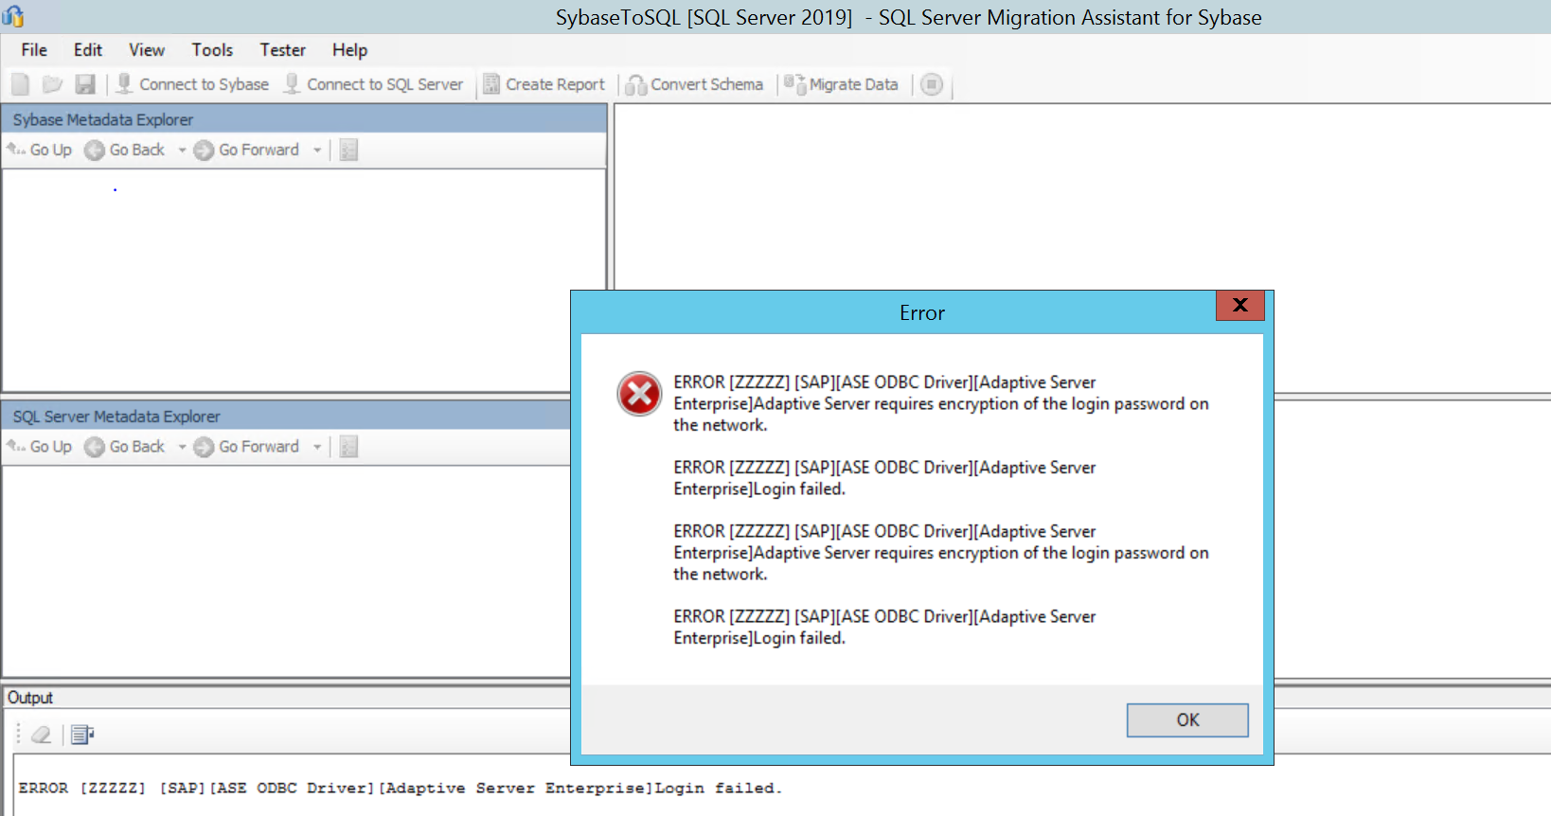Select Migrate Data in the toolbar

pyautogui.click(x=841, y=84)
